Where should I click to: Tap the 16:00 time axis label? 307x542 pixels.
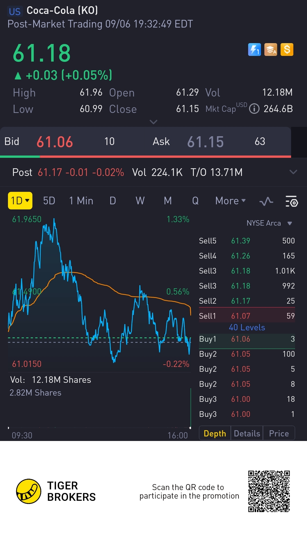[x=178, y=435]
